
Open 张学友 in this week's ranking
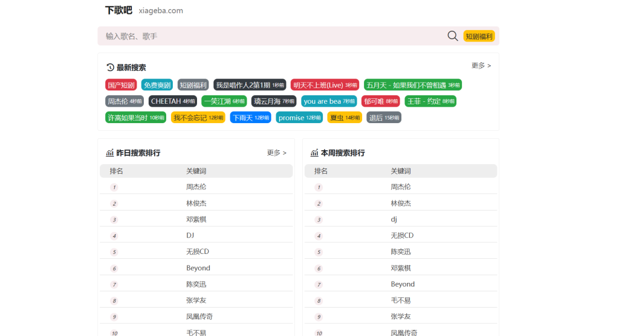(401, 316)
